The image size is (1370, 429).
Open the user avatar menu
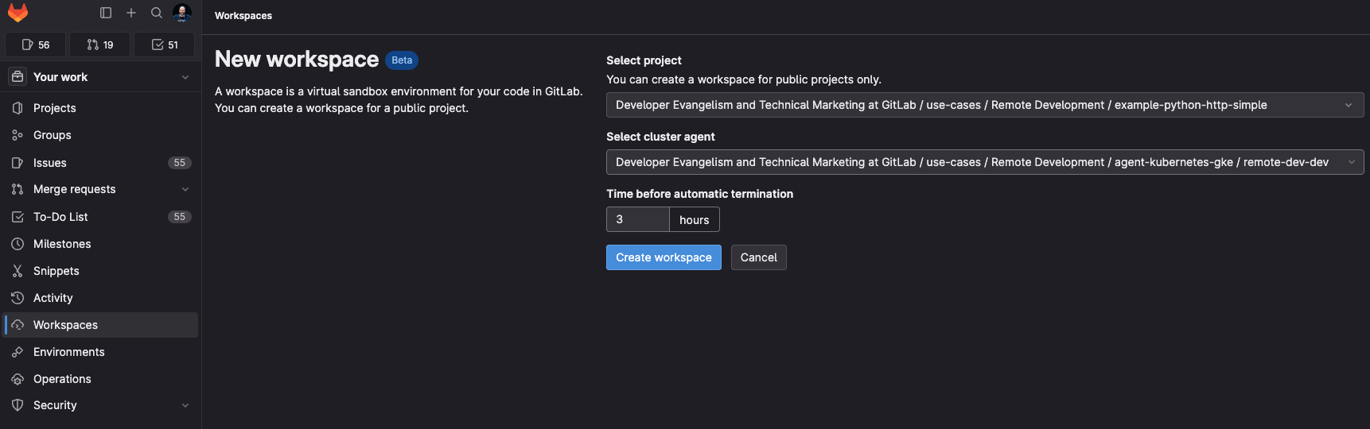(182, 13)
